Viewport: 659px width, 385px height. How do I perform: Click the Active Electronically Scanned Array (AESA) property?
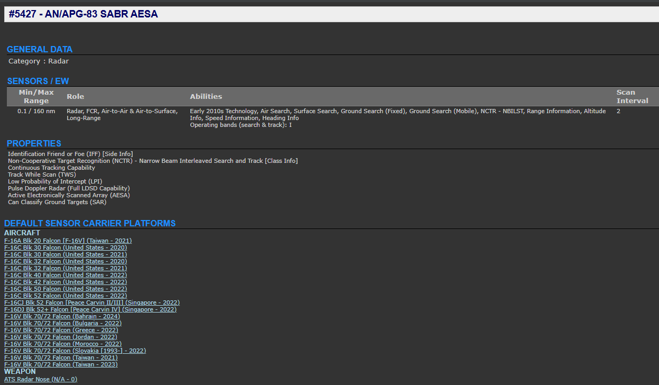pyautogui.click(x=69, y=195)
